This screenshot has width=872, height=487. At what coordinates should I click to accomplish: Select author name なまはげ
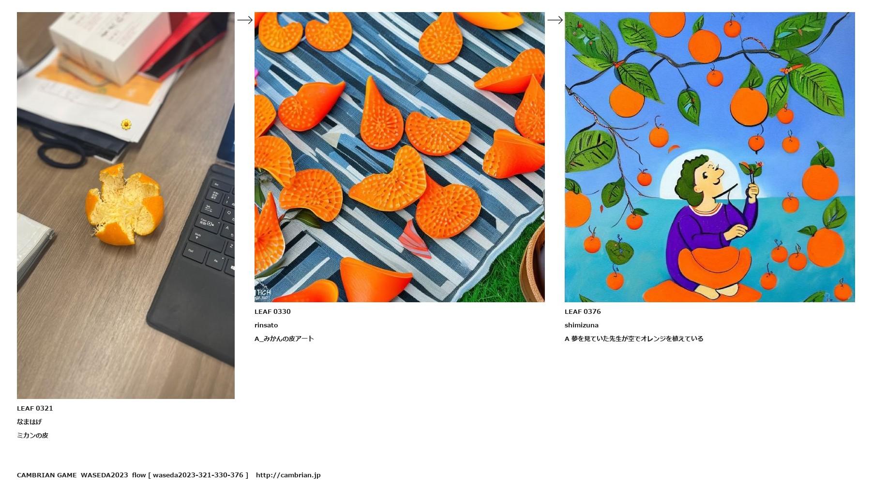(x=30, y=422)
